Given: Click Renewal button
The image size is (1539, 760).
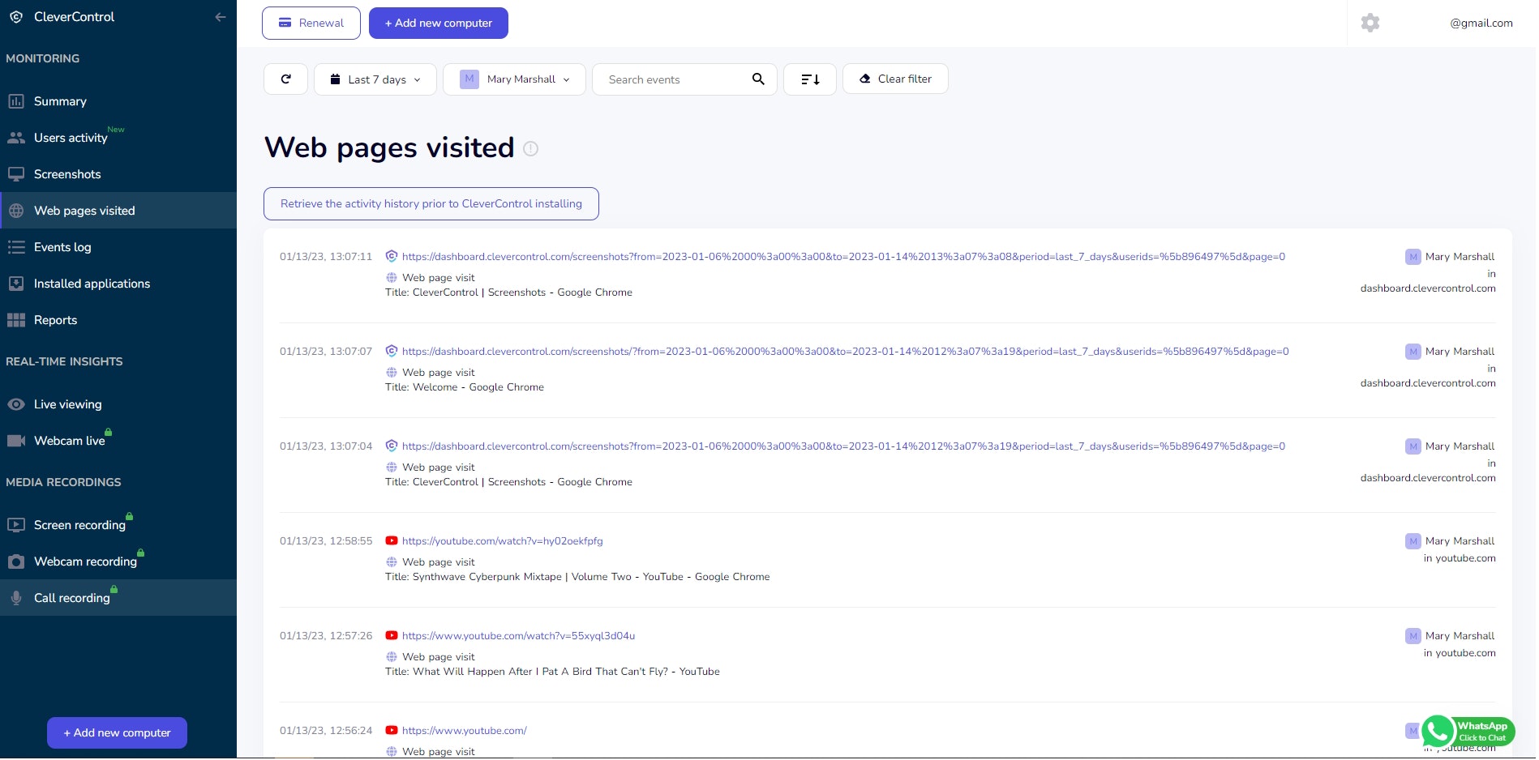Looking at the screenshot, I should click(311, 23).
